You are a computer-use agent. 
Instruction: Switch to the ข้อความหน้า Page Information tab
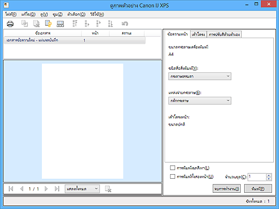[177, 34]
